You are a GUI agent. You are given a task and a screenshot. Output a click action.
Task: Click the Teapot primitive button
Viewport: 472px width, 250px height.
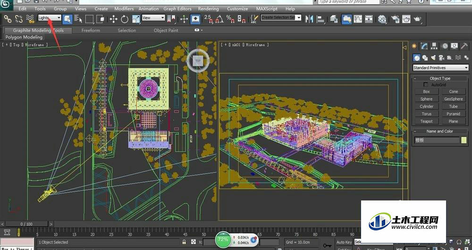(427, 121)
